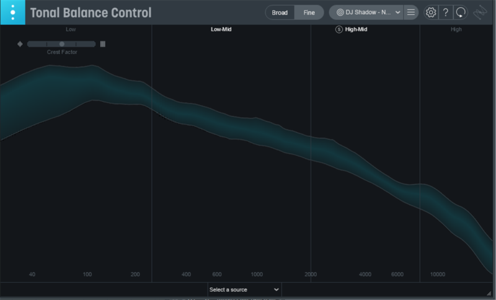Image resolution: width=496 pixels, height=300 pixels.
Task: Select the High-Mid frequency band label
Action: [x=356, y=29]
